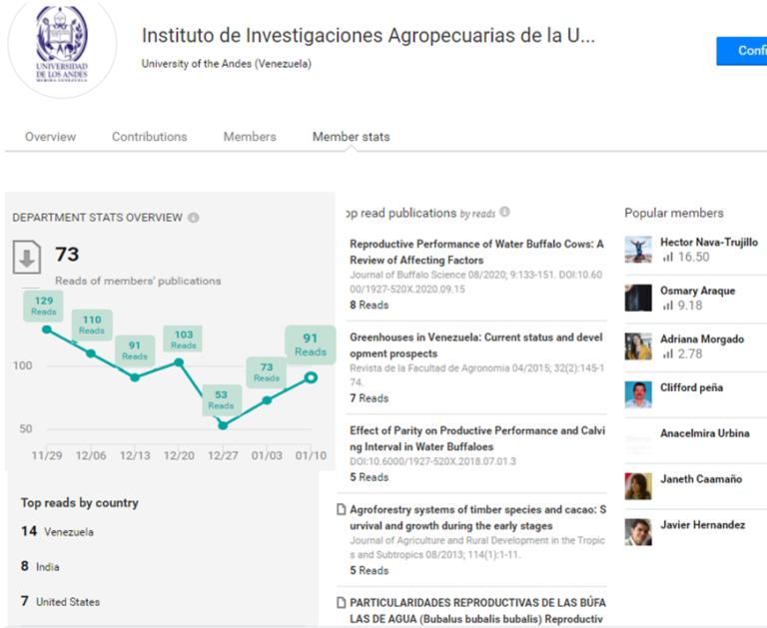Image resolution: width=767 pixels, height=628 pixels.
Task: Click Osmary Araque's profile photo
Action: click(638, 298)
